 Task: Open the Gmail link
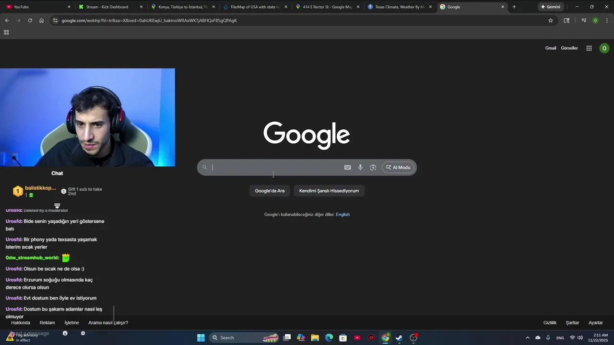click(x=551, y=48)
